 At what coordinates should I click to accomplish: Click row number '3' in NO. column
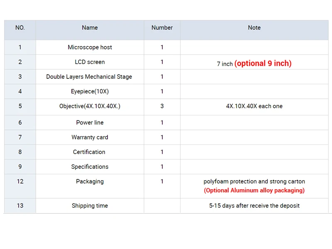pos(20,77)
